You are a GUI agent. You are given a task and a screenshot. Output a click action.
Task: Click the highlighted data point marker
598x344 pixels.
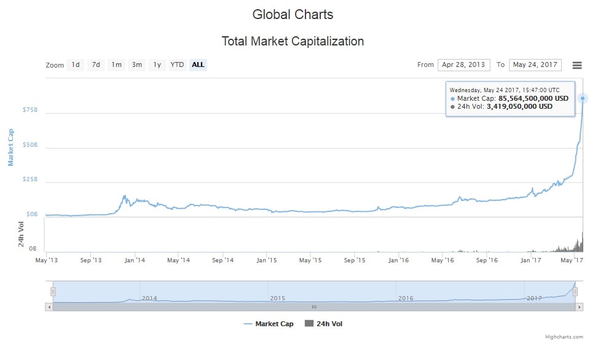point(583,98)
